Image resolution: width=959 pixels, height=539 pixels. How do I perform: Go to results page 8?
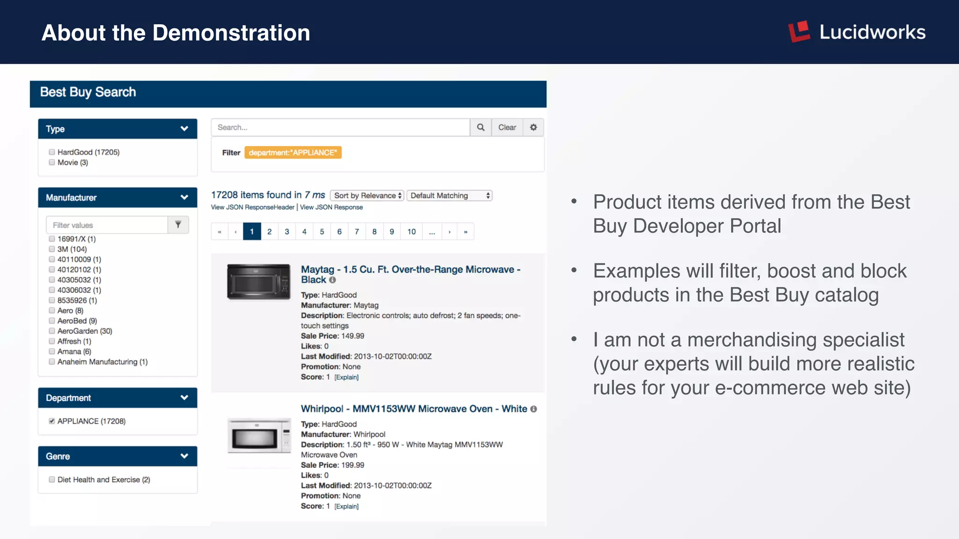click(x=375, y=232)
